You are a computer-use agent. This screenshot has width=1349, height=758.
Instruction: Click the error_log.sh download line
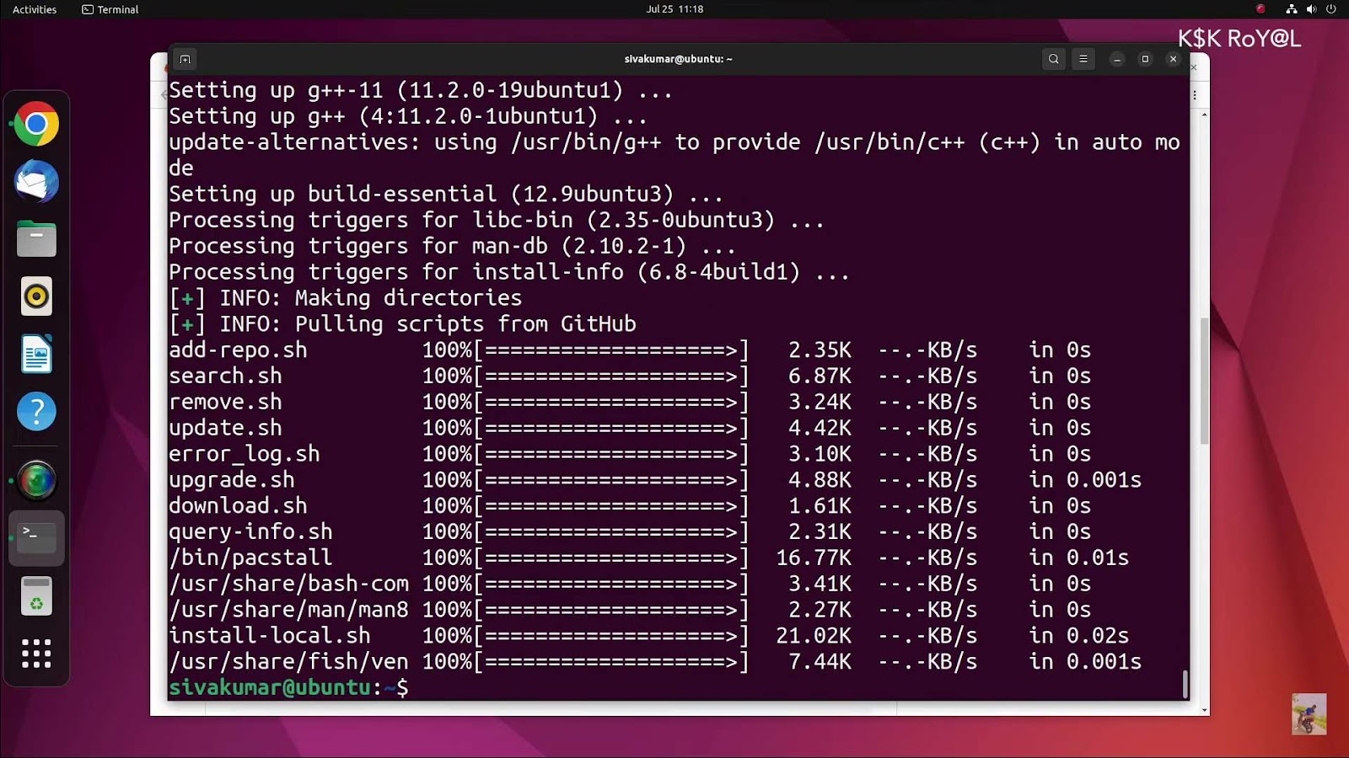point(630,454)
